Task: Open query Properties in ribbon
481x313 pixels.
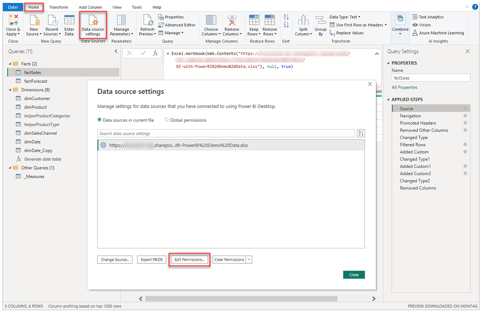Action: 171,17
